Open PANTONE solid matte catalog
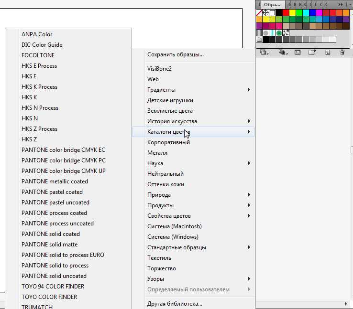 tap(68, 245)
